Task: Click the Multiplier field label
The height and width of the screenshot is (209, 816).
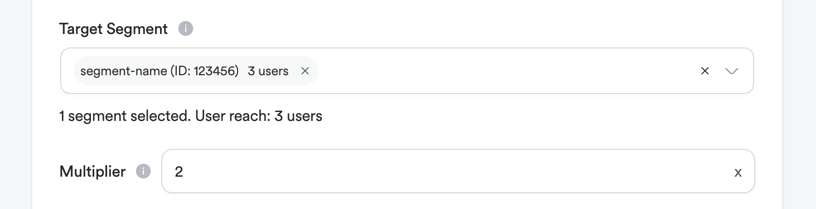Action: [93, 171]
